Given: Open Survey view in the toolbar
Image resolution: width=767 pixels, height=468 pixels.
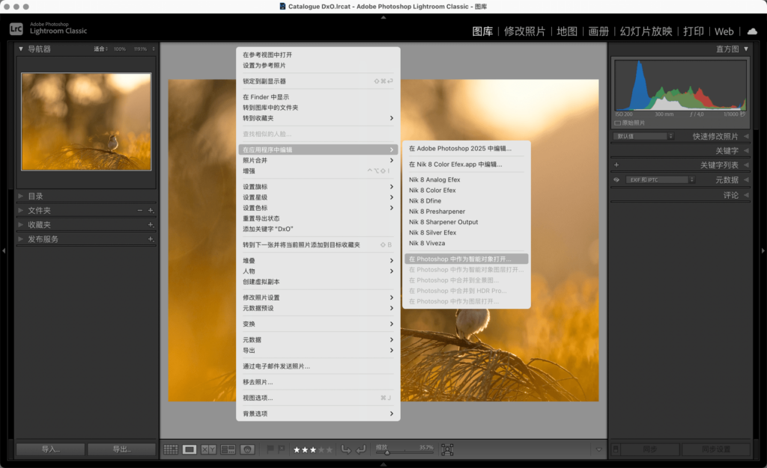Looking at the screenshot, I should tap(228, 449).
